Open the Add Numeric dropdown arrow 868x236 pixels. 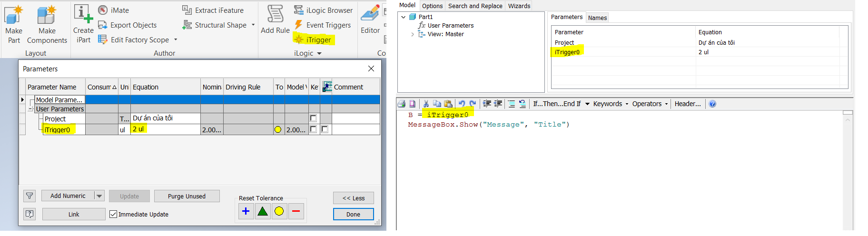[x=99, y=196]
